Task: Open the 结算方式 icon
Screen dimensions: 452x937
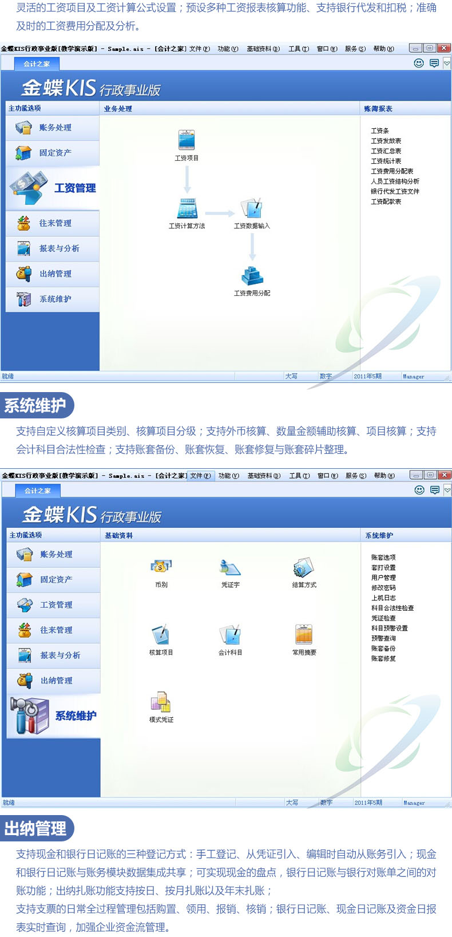Action: pyautogui.click(x=303, y=568)
